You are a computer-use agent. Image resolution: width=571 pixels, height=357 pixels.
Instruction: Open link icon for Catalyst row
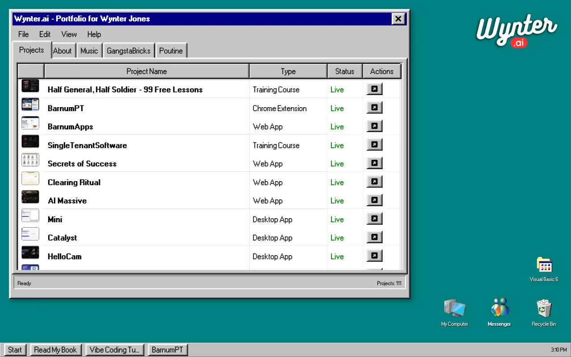(x=374, y=237)
